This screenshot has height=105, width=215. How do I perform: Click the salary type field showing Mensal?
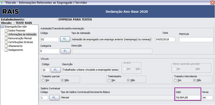(117, 98)
